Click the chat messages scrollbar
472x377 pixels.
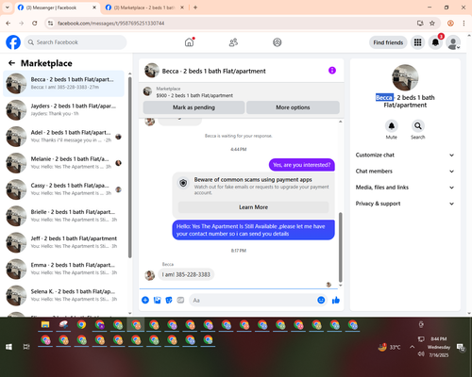340,247
